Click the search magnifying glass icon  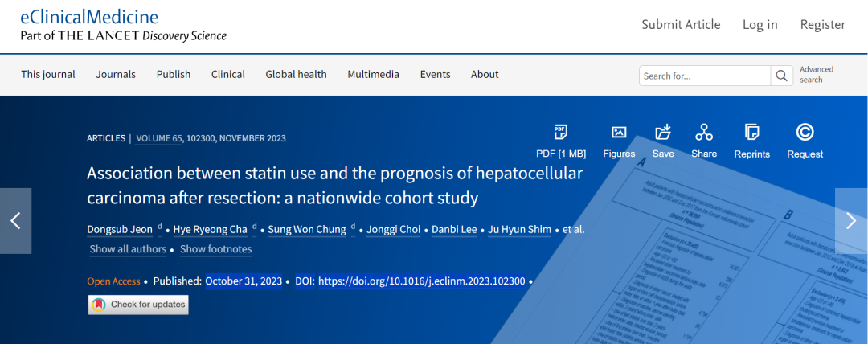pyautogui.click(x=782, y=76)
